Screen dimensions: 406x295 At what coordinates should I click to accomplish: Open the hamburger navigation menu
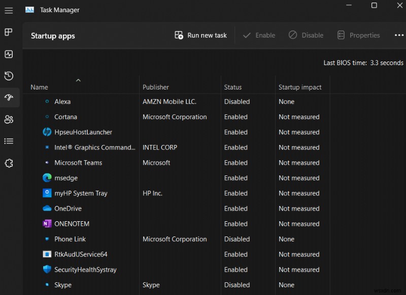(9, 10)
